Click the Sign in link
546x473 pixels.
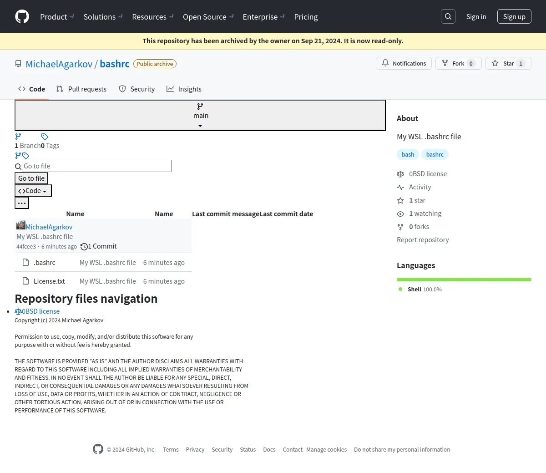click(x=476, y=16)
